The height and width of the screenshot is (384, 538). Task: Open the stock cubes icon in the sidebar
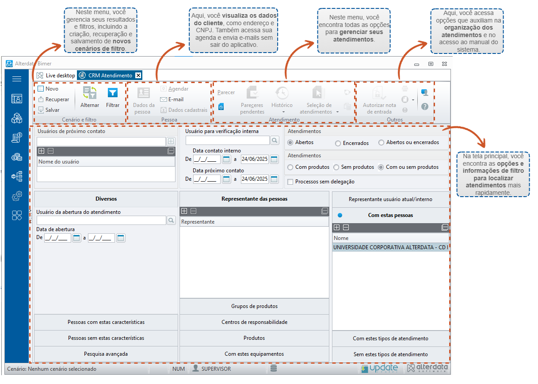(x=17, y=118)
